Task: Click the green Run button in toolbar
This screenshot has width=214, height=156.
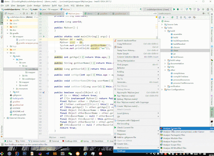Action: coord(174,9)
